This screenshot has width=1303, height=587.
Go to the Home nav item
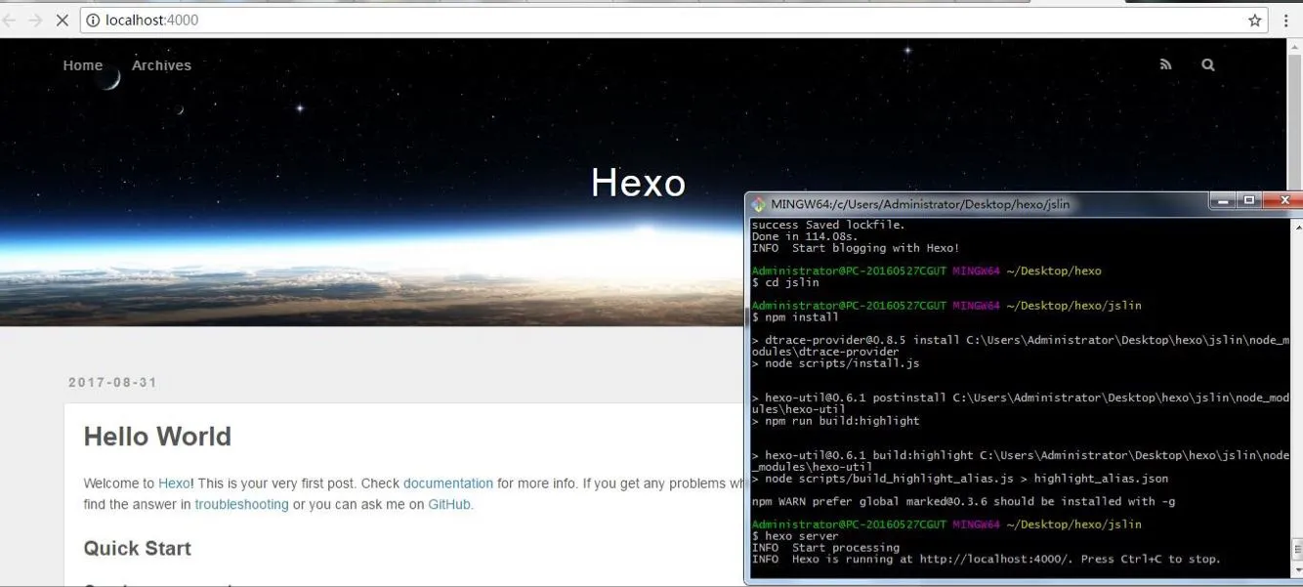point(83,65)
